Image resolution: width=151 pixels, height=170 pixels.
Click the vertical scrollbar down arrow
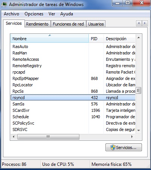pyautogui.click(x=139, y=130)
